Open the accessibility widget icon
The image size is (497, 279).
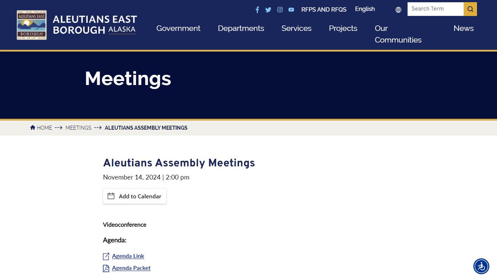pyautogui.click(x=481, y=266)
